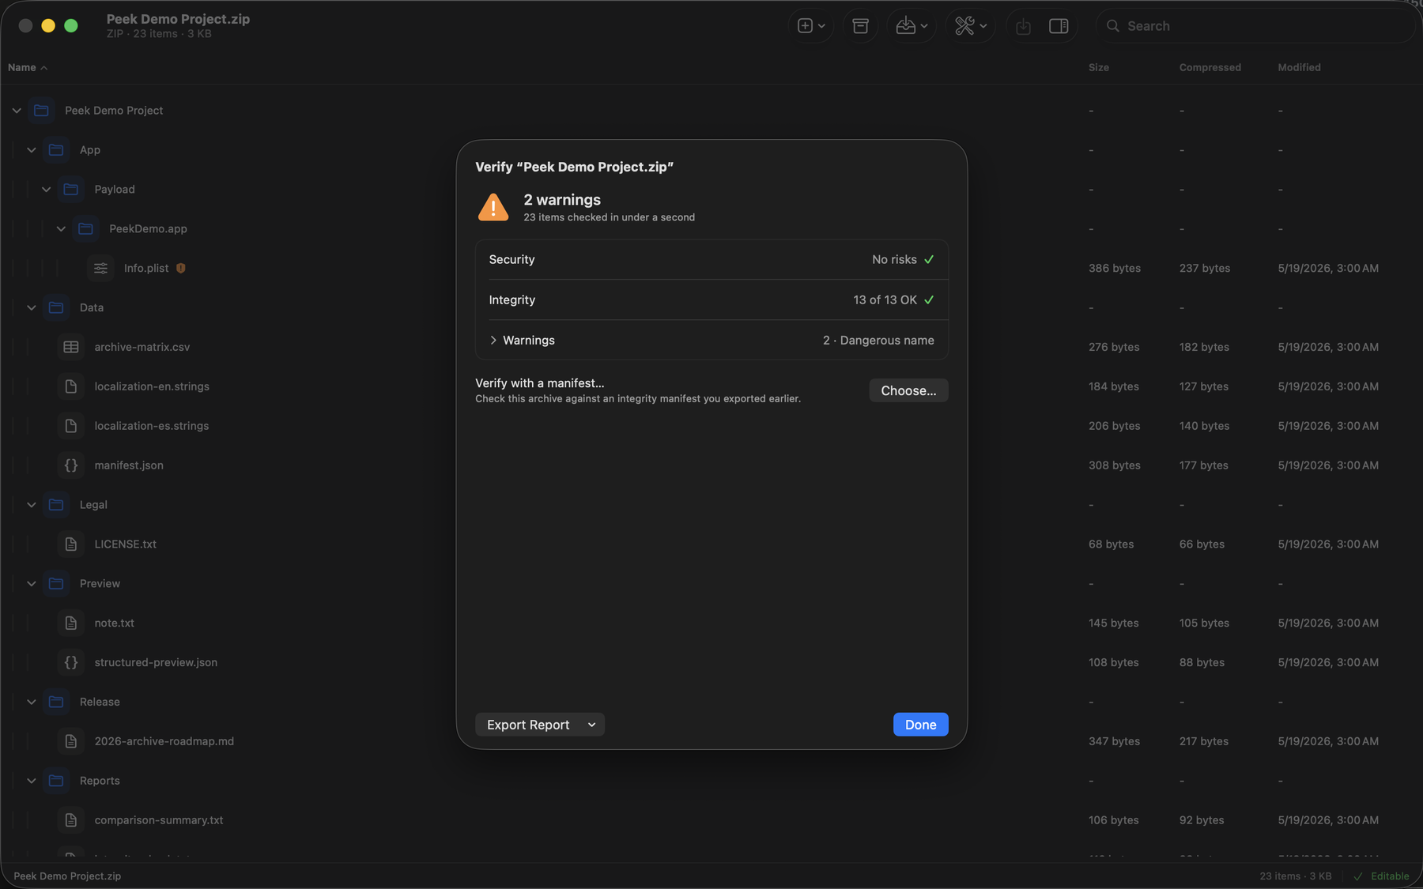1423x889 pixels.
Task: Click the share/export toolbar icon
Action: click(x=1023, y=26)
